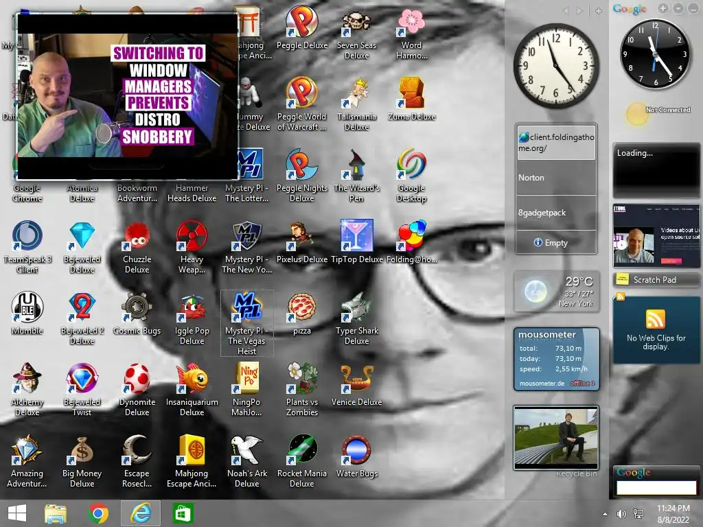Select the Norton clipboard entry
The image size is (703, 527).
coord(556,178)
